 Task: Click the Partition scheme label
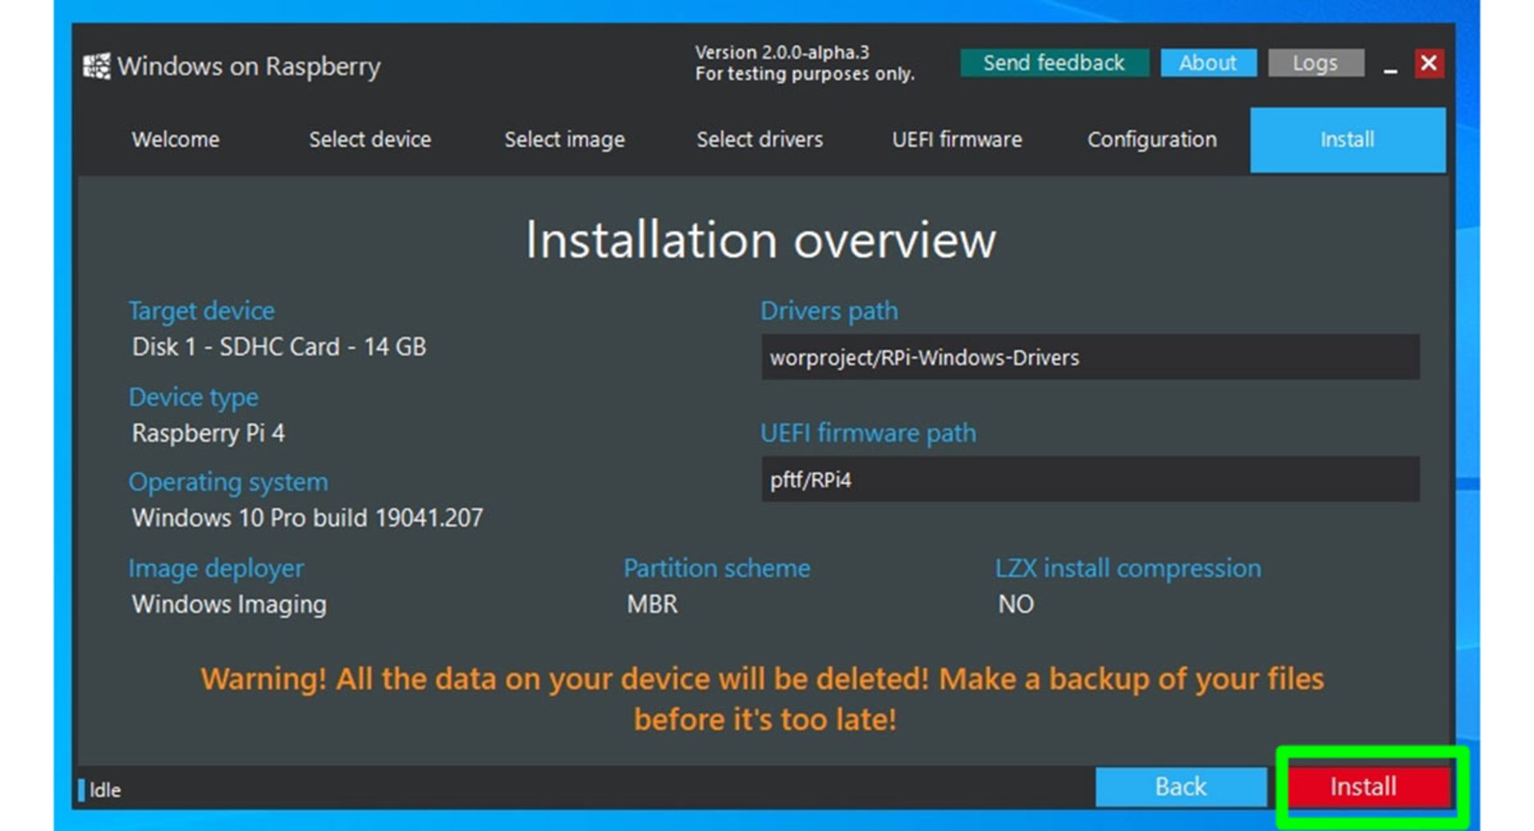[717, 568]
